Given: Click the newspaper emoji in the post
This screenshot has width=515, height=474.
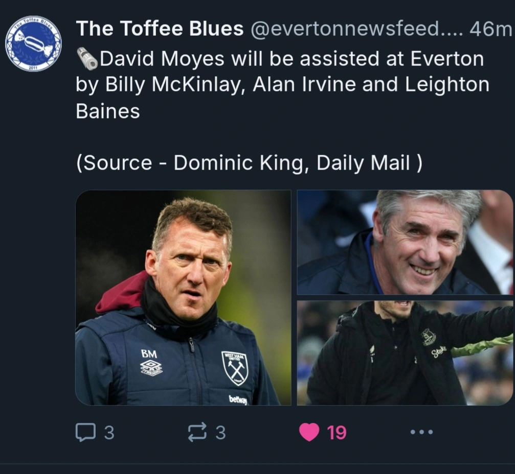Looking at the screenshot, I should click(87, 59).
